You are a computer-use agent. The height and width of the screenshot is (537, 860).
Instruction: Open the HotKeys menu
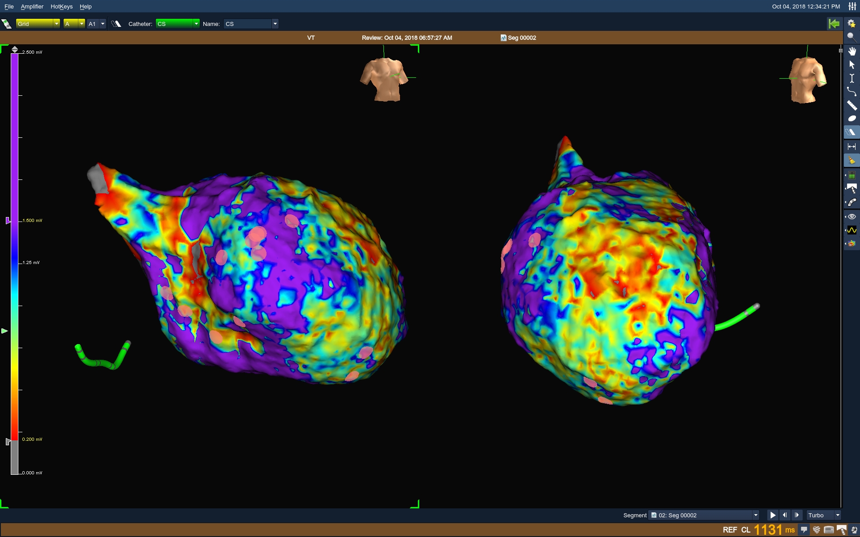coord(61,7)
